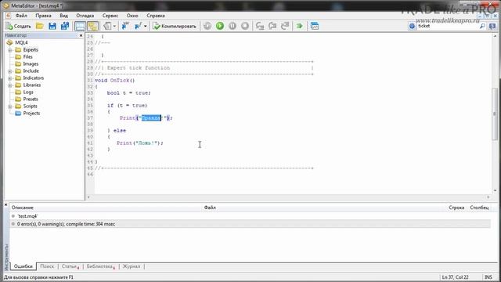Expand the Include folder

[x=10, y=71]
